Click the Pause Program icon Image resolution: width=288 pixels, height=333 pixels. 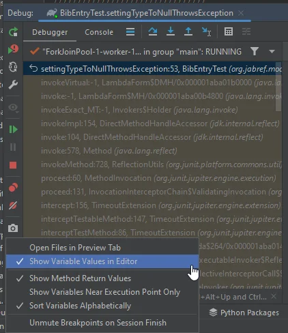(13, 147)
